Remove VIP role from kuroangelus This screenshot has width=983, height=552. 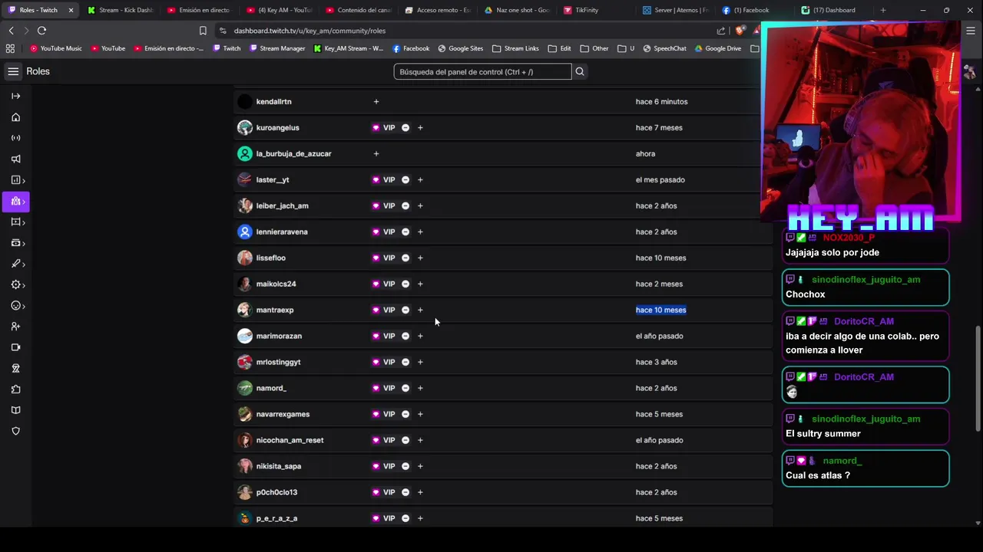tap(405, 127)
